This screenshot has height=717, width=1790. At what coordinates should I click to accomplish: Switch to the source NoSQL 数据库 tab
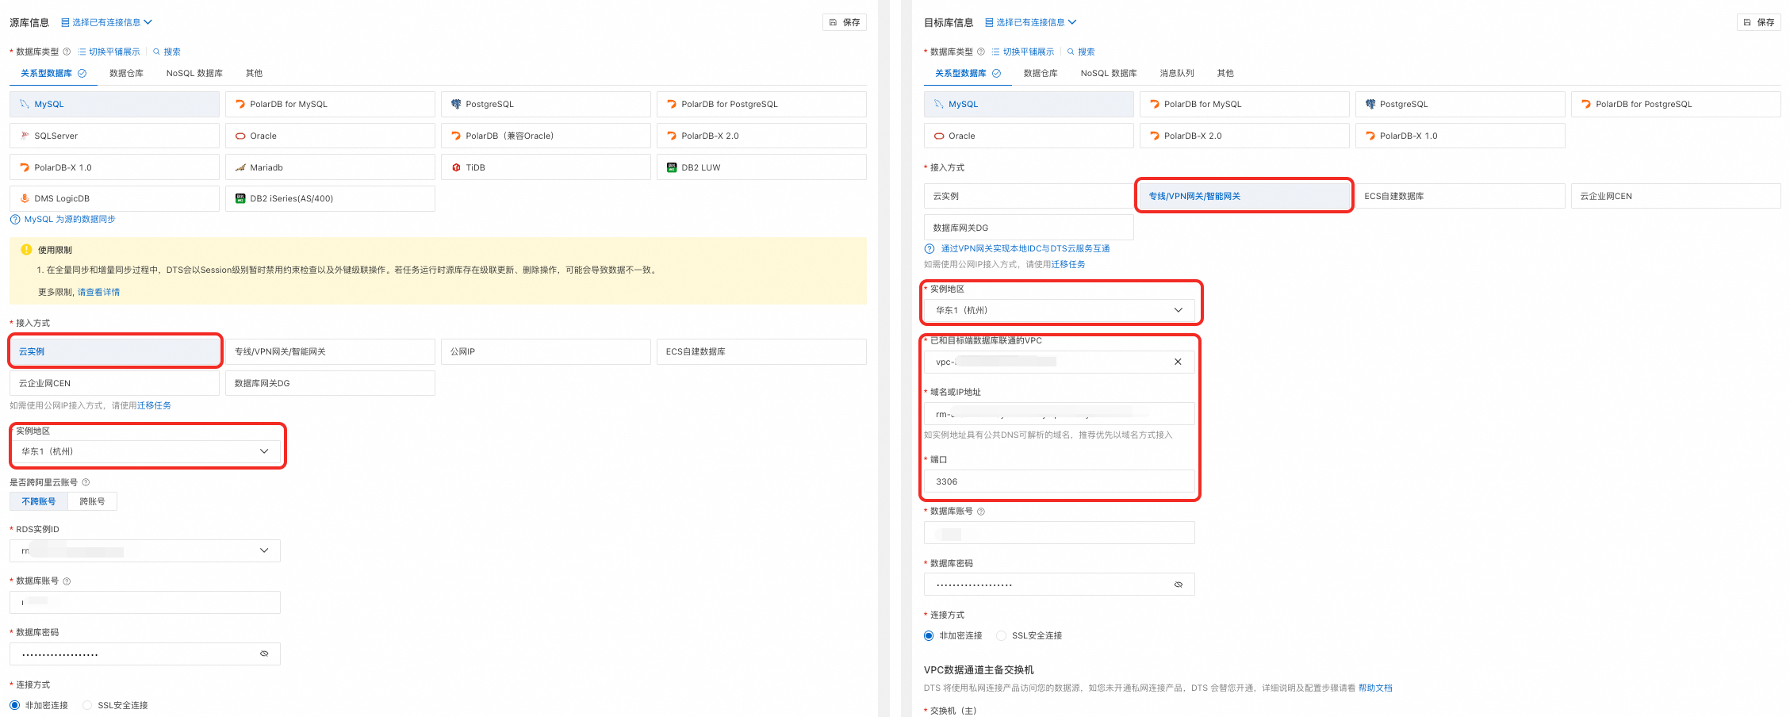tap(194, 73)
